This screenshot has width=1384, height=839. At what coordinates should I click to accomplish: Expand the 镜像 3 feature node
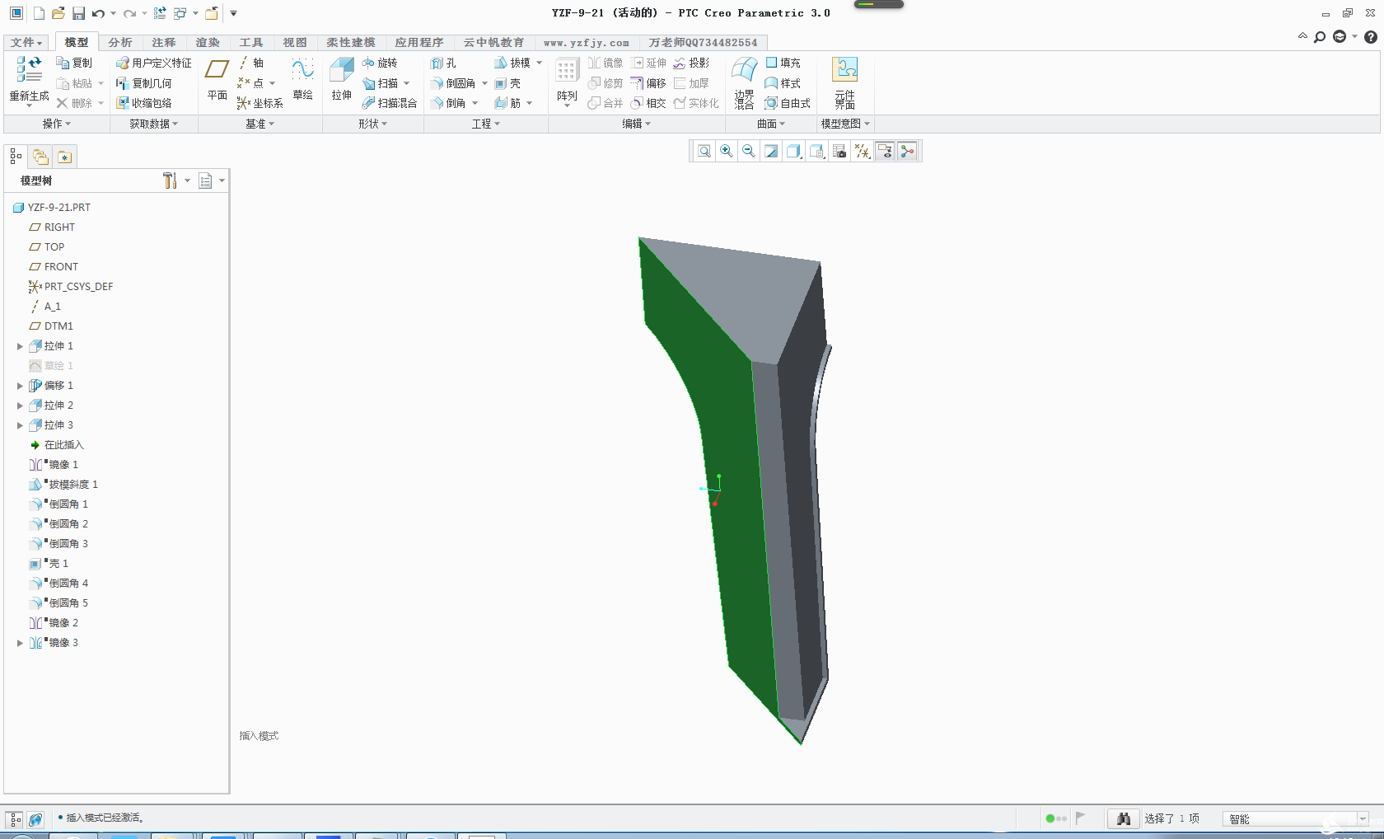(x=20, y=643)
